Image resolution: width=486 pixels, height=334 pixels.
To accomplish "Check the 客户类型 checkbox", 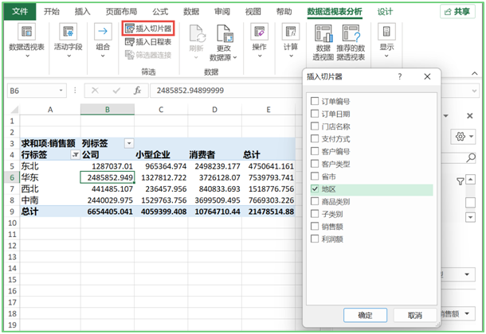I will (x=315, y=164).
